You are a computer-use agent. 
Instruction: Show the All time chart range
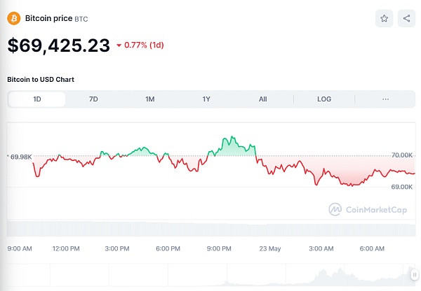[x=262, y=99]
